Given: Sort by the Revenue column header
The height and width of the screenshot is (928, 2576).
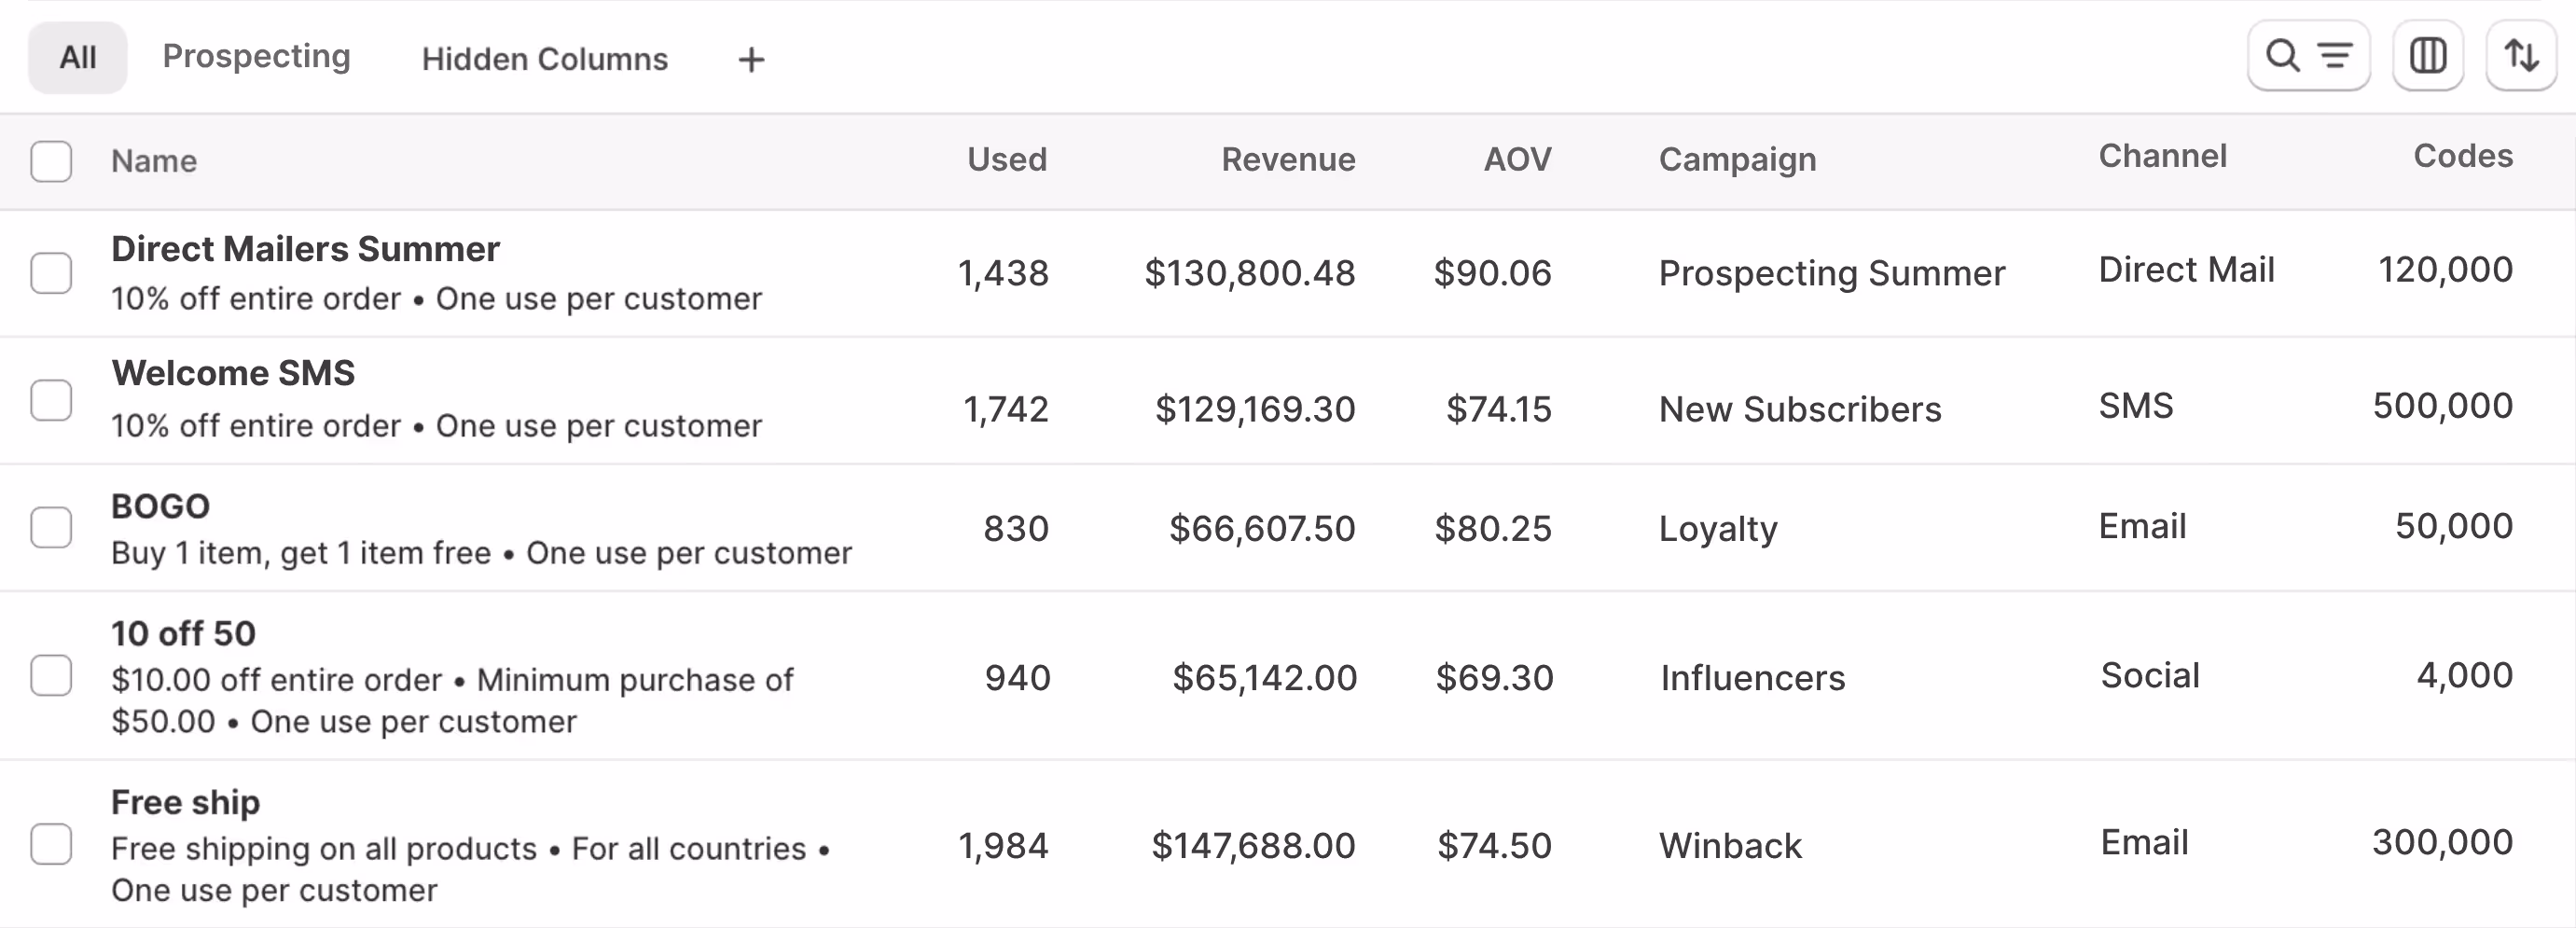Looking at the screenshot, I should (x=1287, y=159).
